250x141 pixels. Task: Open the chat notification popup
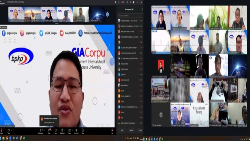coord(49,121)
